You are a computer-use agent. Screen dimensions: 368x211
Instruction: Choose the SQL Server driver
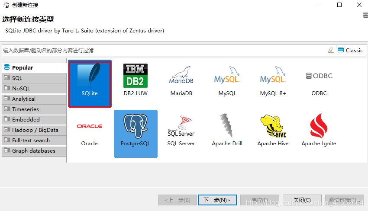pos(181,130)
